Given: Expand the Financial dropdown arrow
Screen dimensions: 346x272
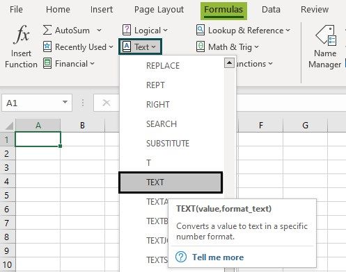Looking at the screenshot, I should click(x=92, y=64).
